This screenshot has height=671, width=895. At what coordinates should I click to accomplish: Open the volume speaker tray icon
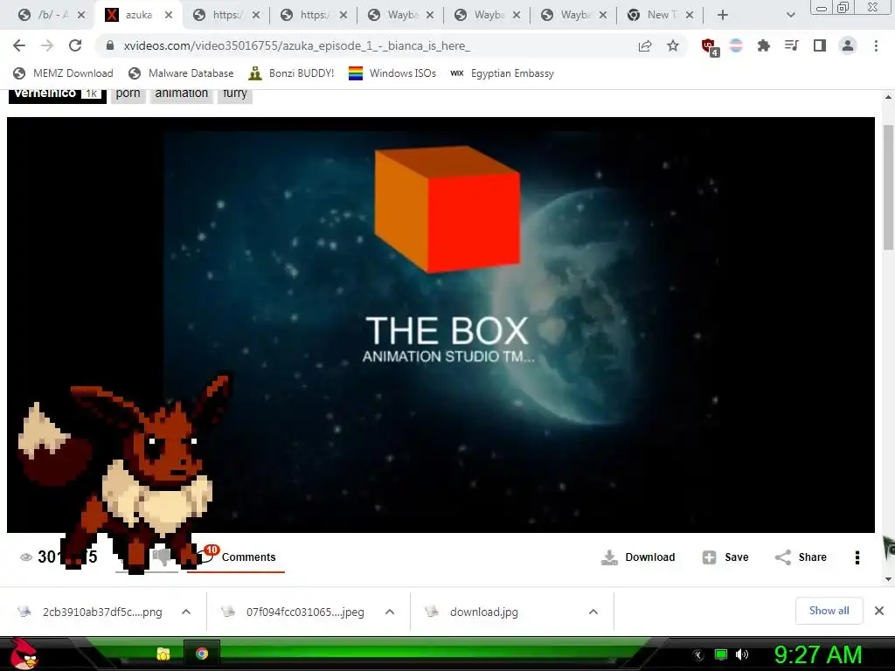click(x=742, y=654)
